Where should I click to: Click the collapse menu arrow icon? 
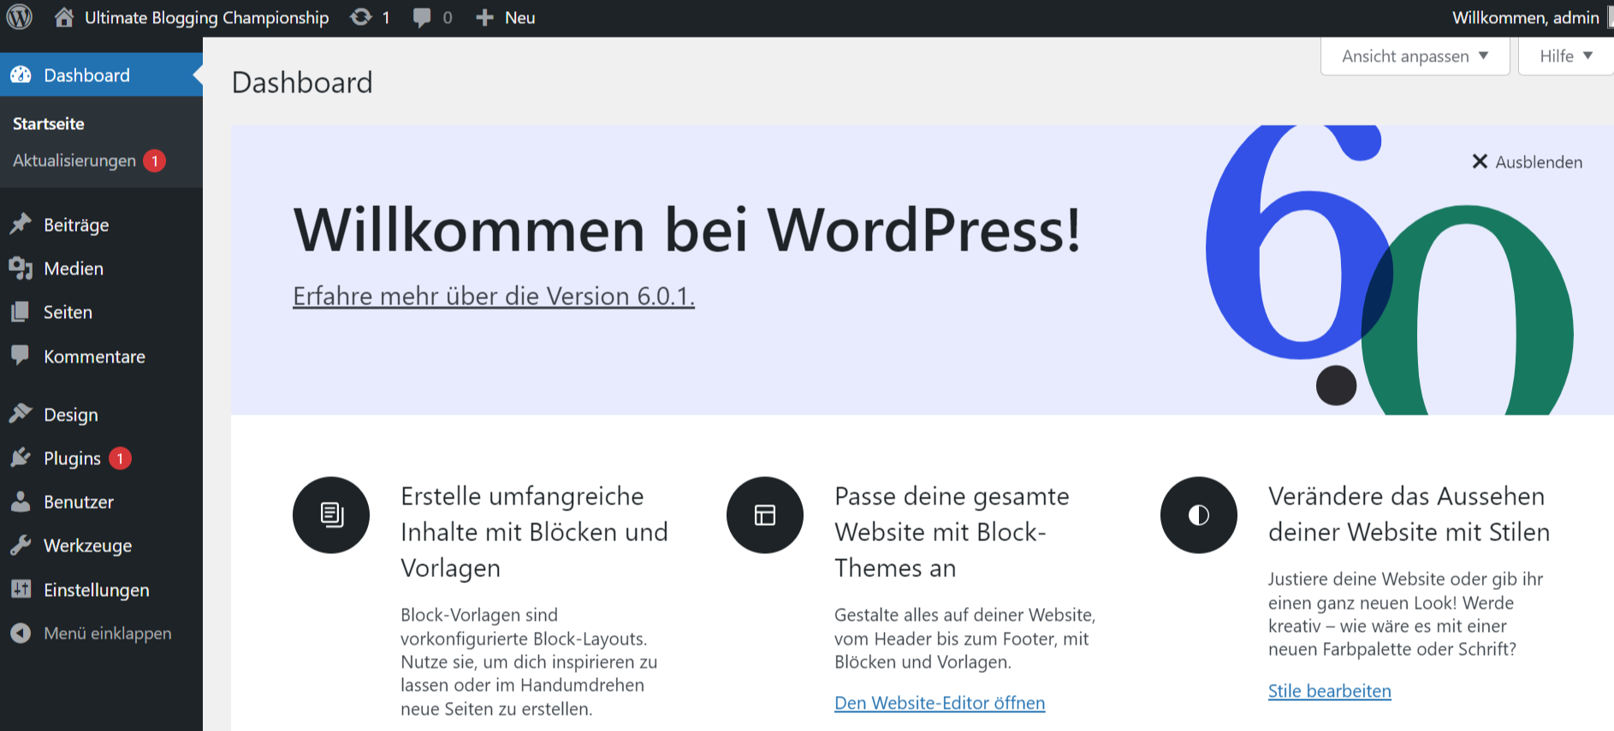[21, 633]
